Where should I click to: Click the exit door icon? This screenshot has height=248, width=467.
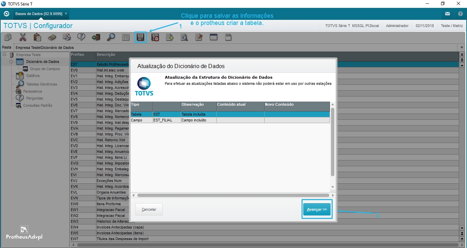(96, 37)
